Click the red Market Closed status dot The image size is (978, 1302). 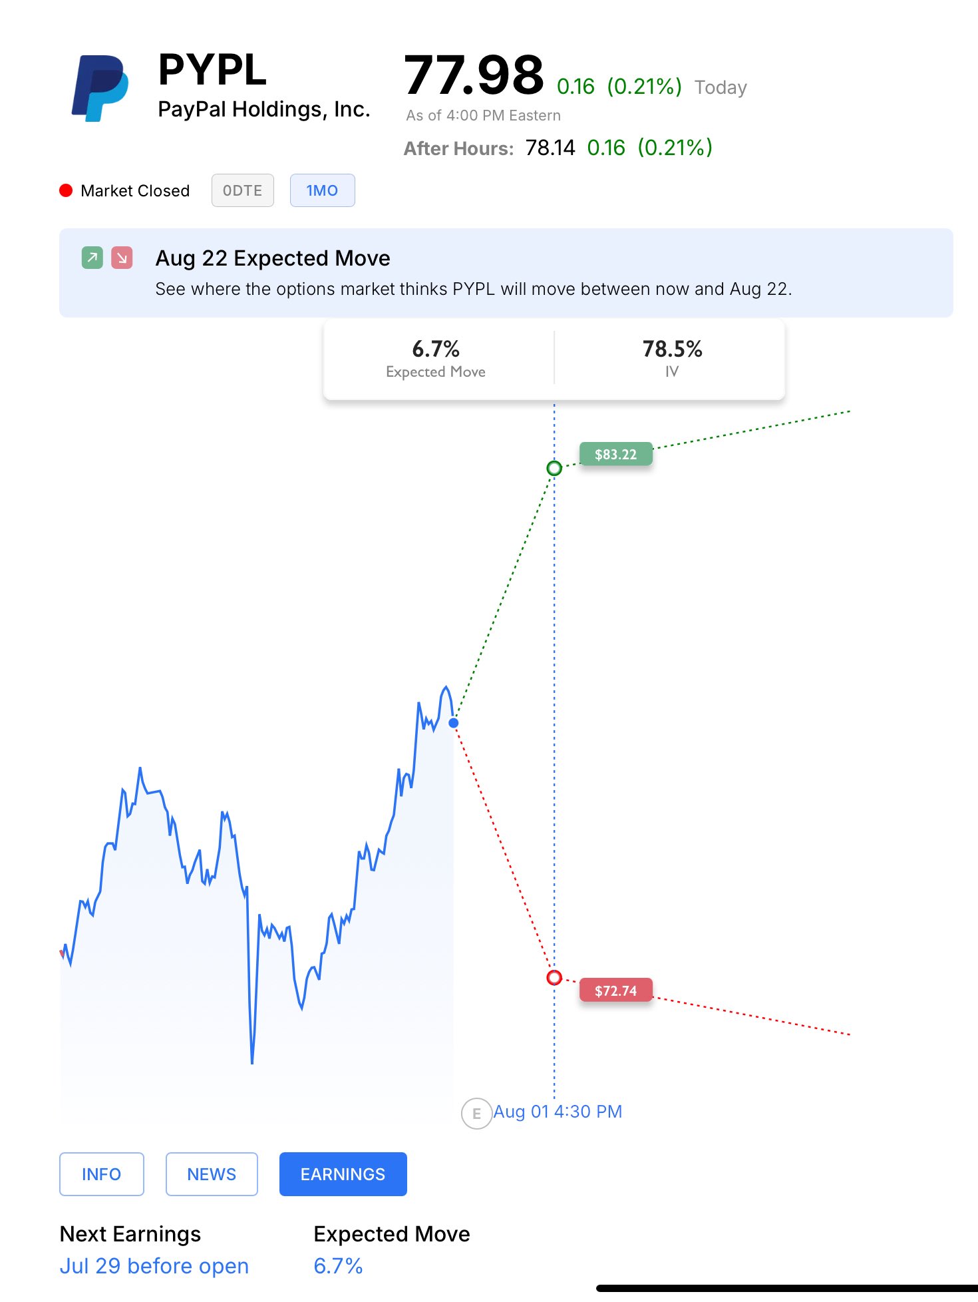tap(66, 191)
